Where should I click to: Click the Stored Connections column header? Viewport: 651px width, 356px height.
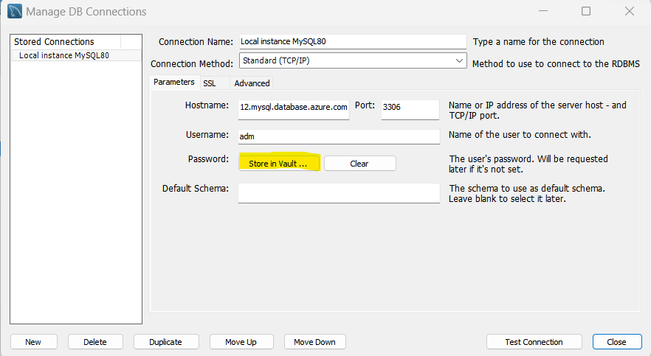[x=66, y=42]
